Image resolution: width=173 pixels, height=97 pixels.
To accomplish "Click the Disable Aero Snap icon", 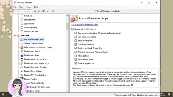I will coord(22,55).
